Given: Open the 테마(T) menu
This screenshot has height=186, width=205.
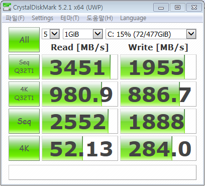Looking at the screenshot, I should [70, 18].
